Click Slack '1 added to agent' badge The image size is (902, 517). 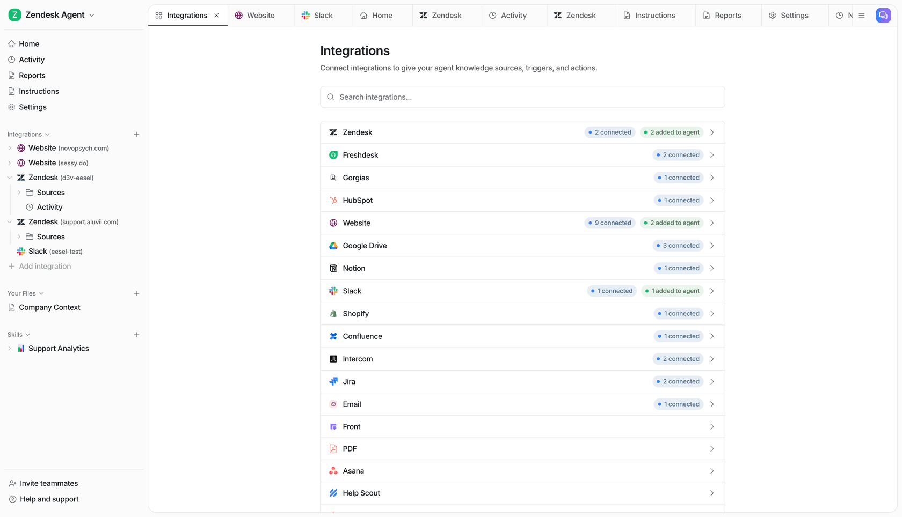672,291
